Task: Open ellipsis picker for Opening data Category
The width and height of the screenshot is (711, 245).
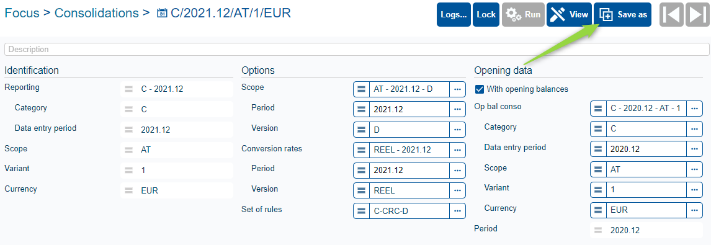Action: point(694,129)
